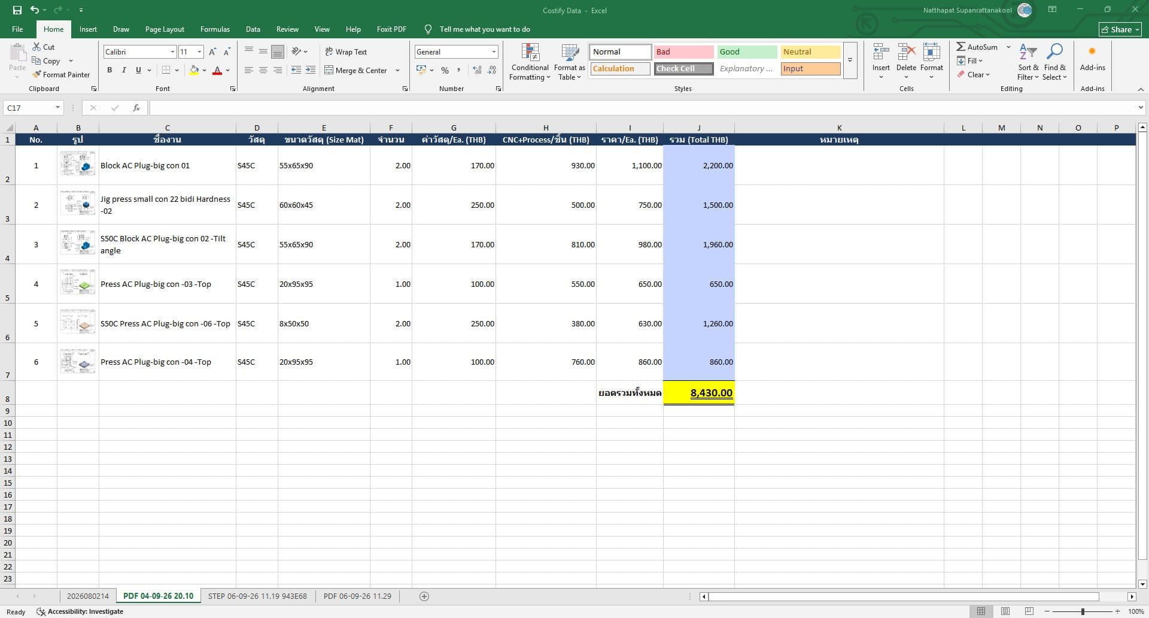Open the Page Layout ribbon tab

[165, 29]
